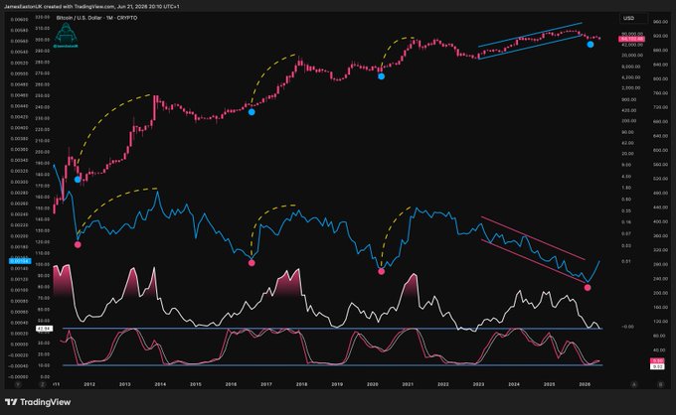The height and width of the screenshot is (415, 676).
Task: Select the pink dot at the blue line's 2020 low
Action: click(x=381, y=271)
